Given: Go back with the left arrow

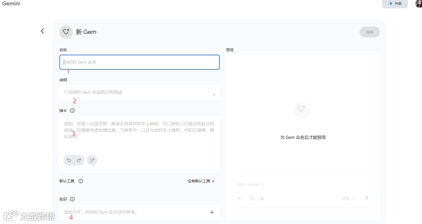Looking at the screenshot, I should (42, 31).
